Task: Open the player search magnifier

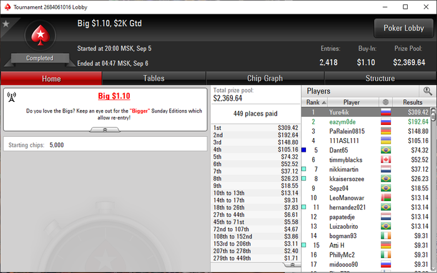Action: click(x=428, y=91)
